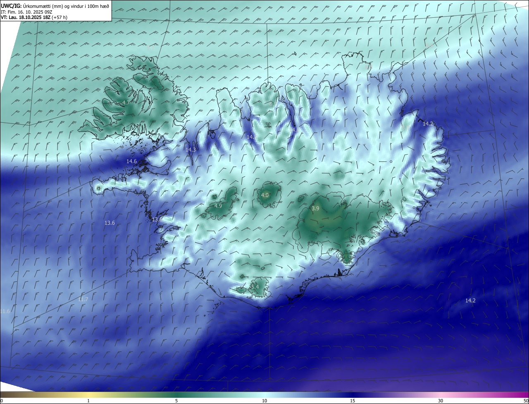The image size is (529, 404).
Task: Click the 13.6 value west of Iceland
Action: (110, 223)
